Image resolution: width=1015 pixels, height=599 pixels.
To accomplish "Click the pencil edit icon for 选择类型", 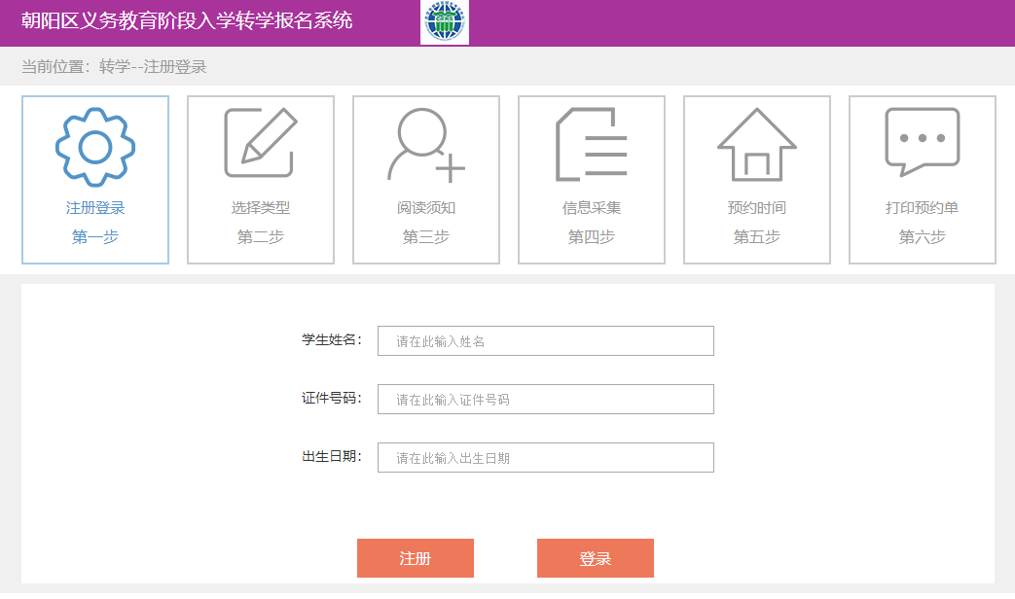I will pyautogui.click(x=261, y=142).
